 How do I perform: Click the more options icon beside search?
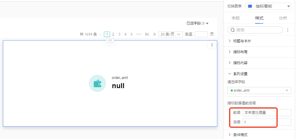[x=288, y=30]
